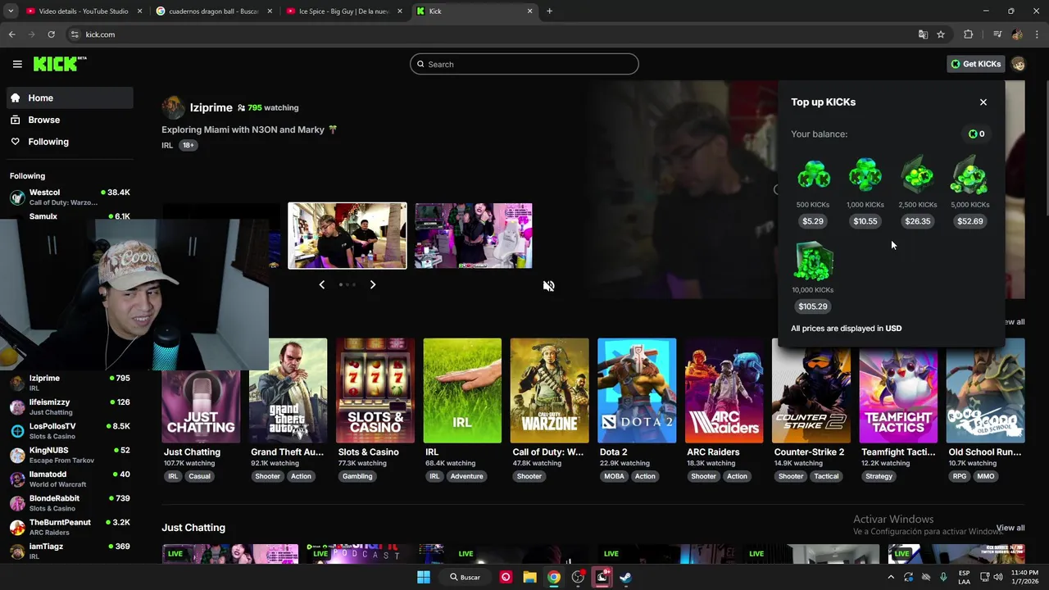1049x590 pixels.
Task: Click the KICK logo
Action: [60, 64]
